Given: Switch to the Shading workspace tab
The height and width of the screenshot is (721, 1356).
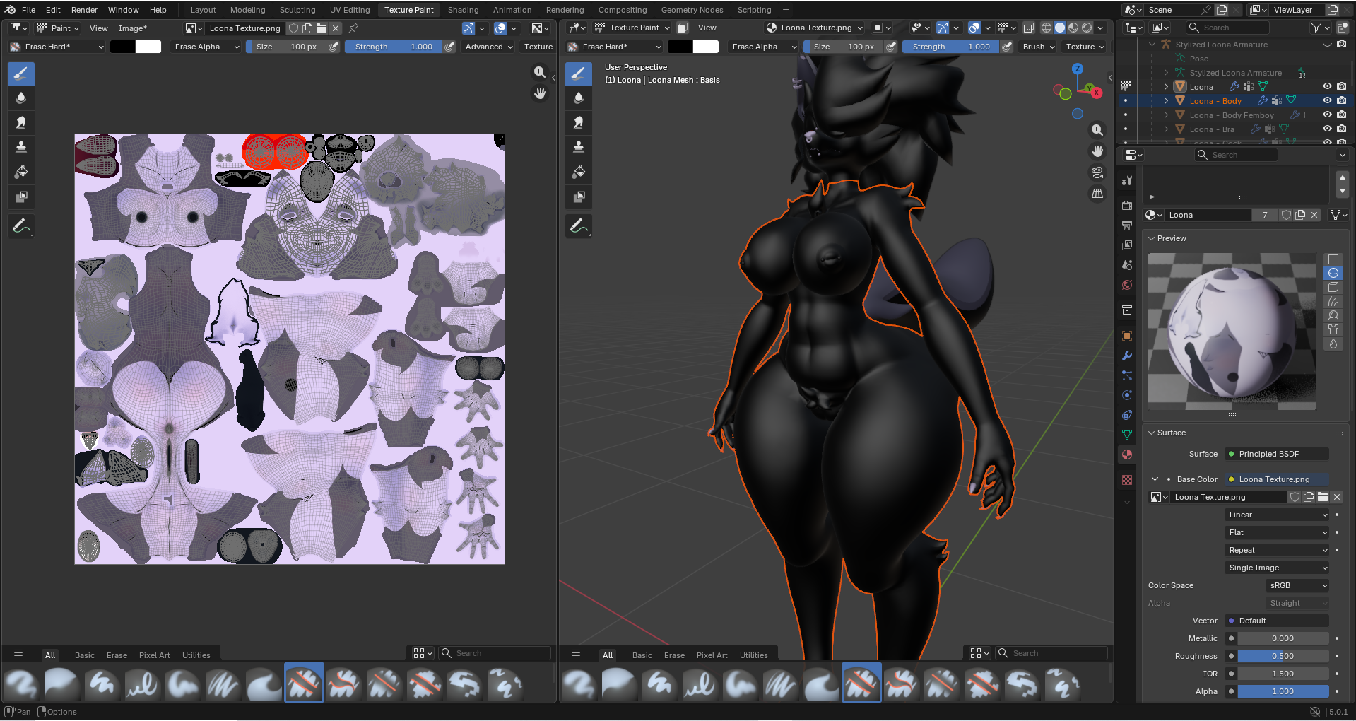Looking at the screenshot, I should tap(463, 10).
